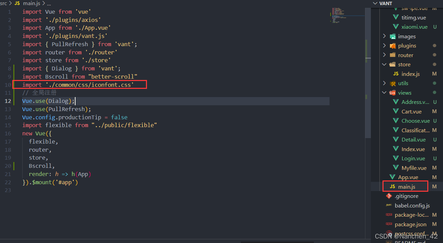Open Detail.vue from the explorer

(415, 139)
